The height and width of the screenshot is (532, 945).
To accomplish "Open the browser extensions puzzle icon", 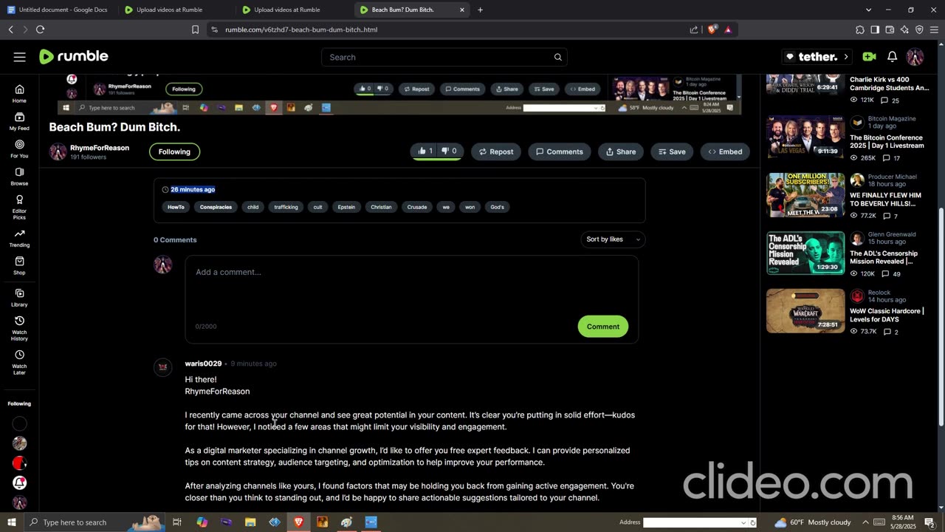I will (x=860, y=30).
